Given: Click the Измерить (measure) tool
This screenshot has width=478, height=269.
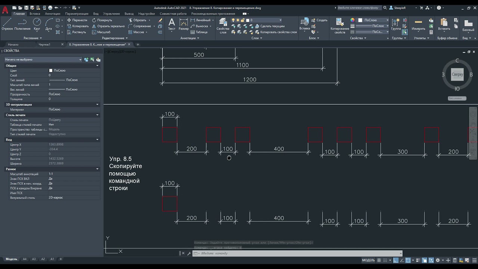Looking at the screenshot, I should 418,24.
